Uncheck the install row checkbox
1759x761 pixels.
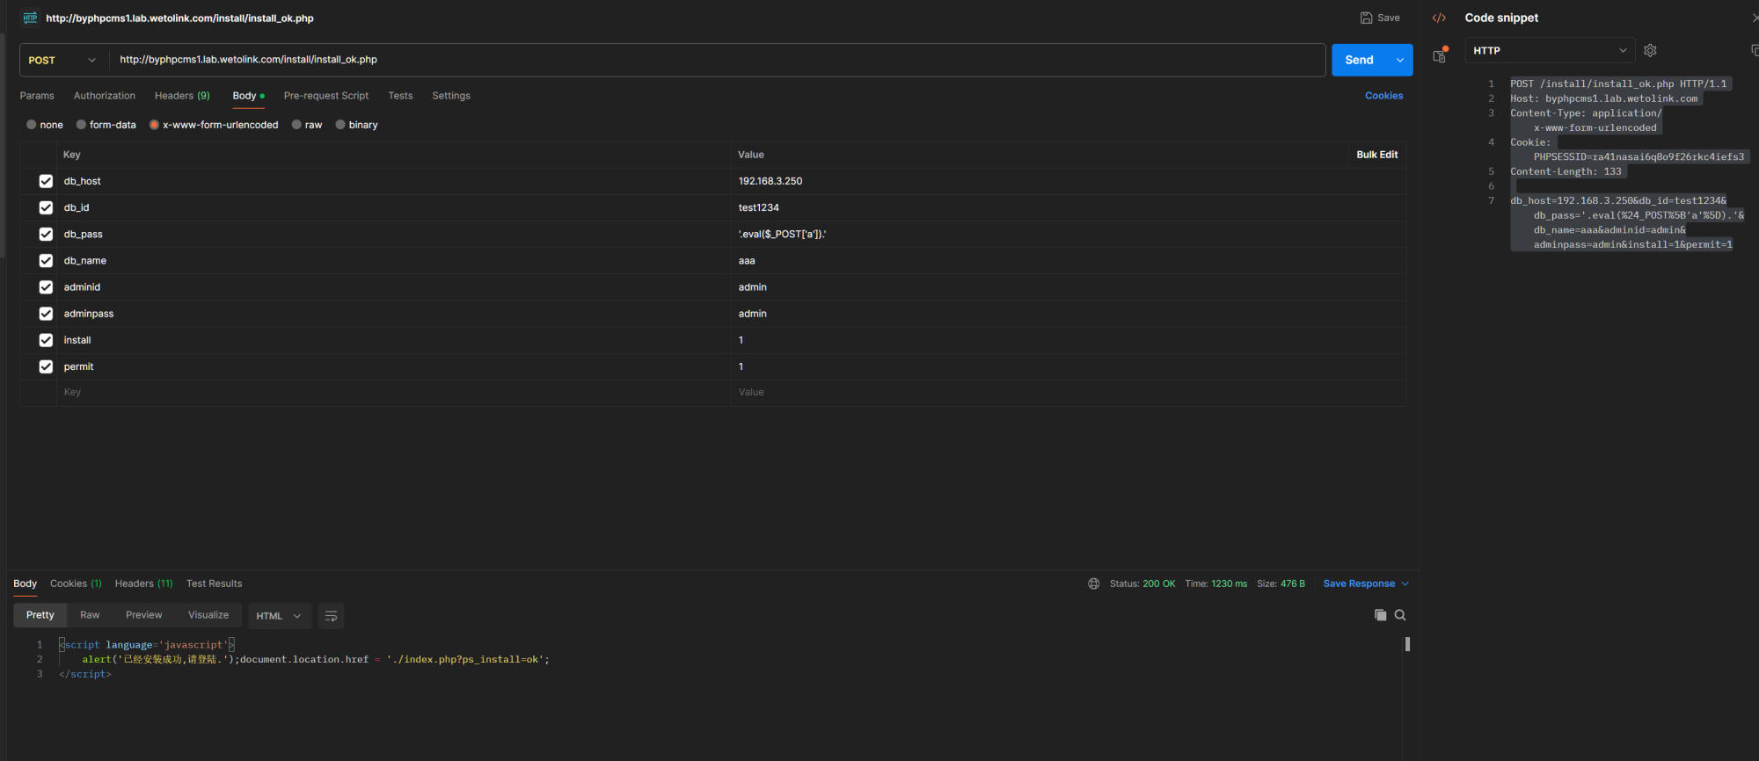(46, 340)
